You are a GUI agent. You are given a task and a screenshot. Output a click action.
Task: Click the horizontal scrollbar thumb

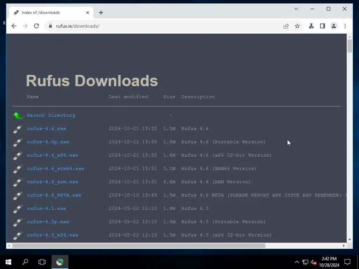139,246
